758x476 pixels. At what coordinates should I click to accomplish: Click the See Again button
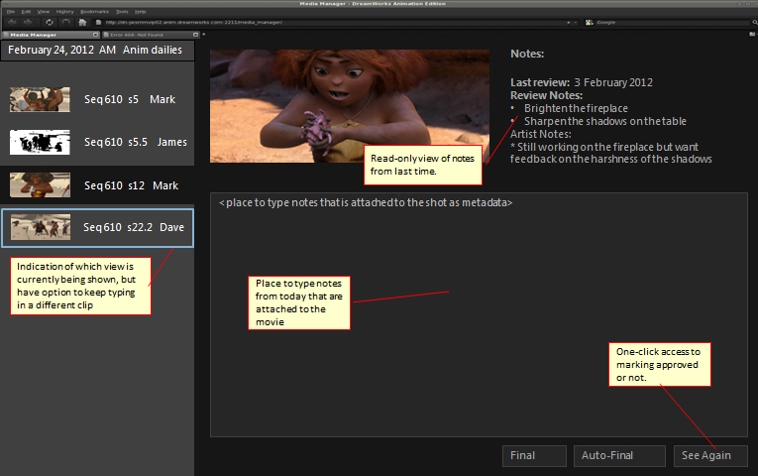(710, 456)
